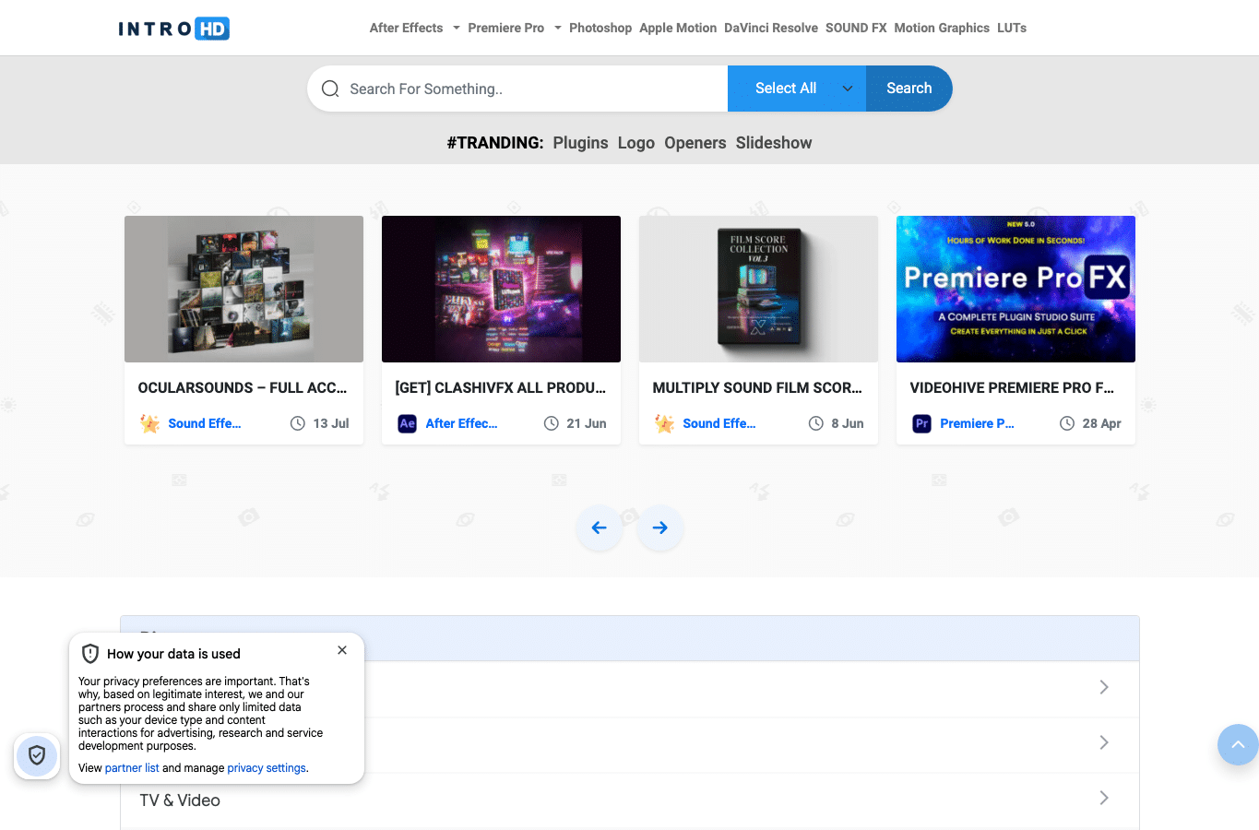Open the Motion Graphics menu item
The height and width of the screenshot is (830, 1259).
point(942,28)
